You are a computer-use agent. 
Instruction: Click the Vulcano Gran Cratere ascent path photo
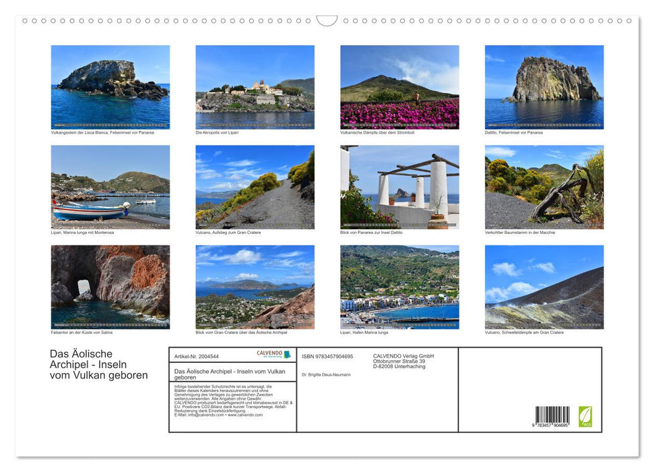255,187
